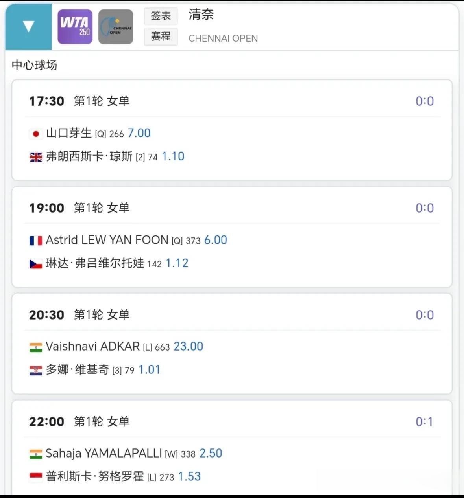Open player 琳达·弗吕维尔托娃
Screen dimensions: 464x498
point(95,263)
